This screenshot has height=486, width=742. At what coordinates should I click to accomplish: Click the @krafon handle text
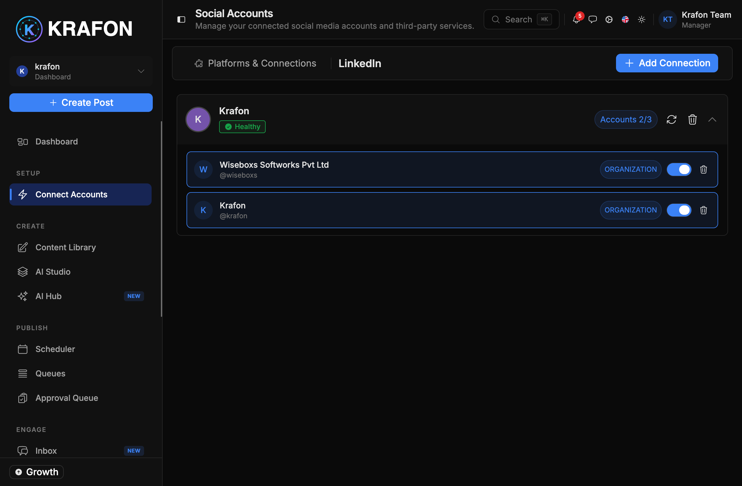tap(233, 216)
